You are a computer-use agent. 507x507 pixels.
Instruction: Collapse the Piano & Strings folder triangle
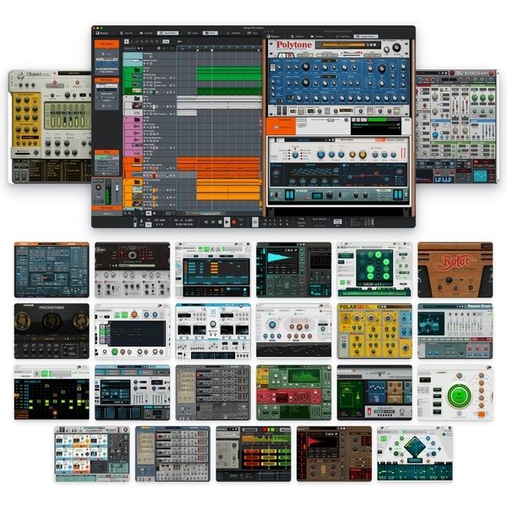point(126,181)
